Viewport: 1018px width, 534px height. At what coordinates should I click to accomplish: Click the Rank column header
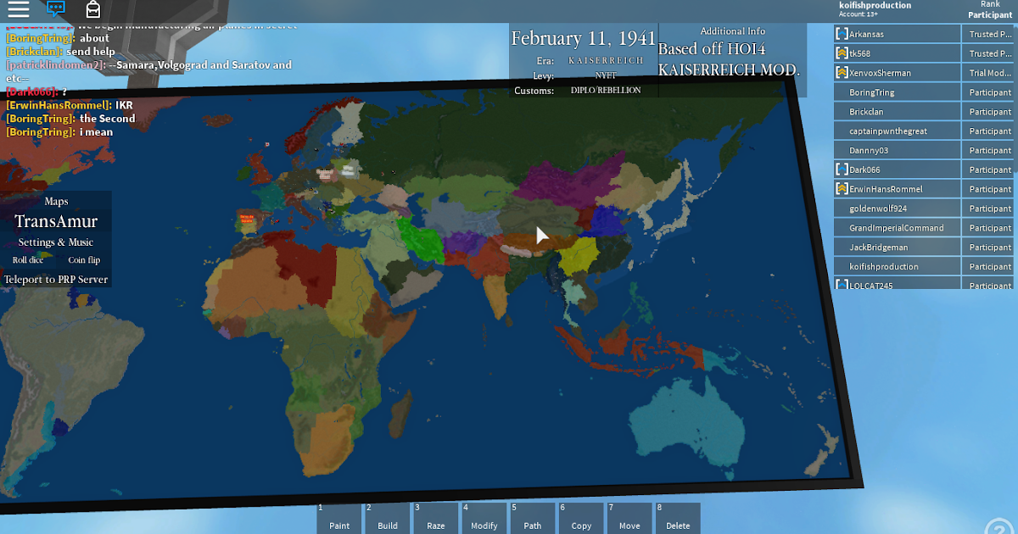point(990,4)
